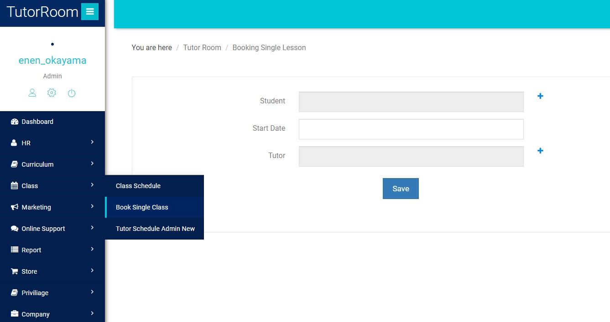Viewport: 610px width, 322px height.
Task: Choose Book Single Class in submenu
Action: click(x=142, y=207)
